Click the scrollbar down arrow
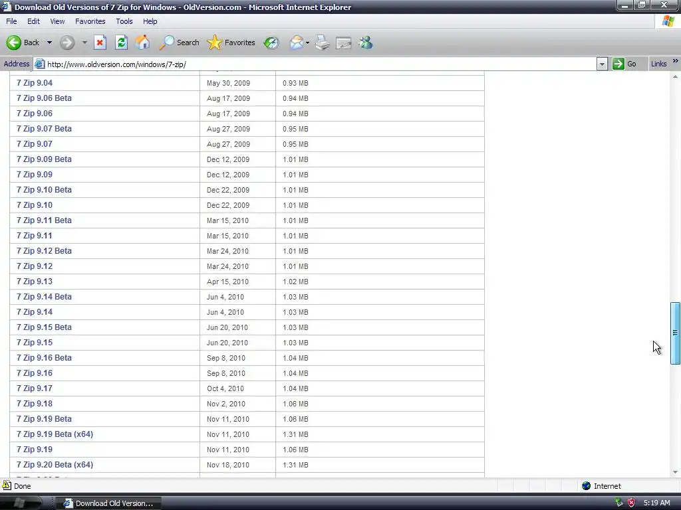Image resolution: width=681 pixels, height=510 pixels. coord(676,472)
